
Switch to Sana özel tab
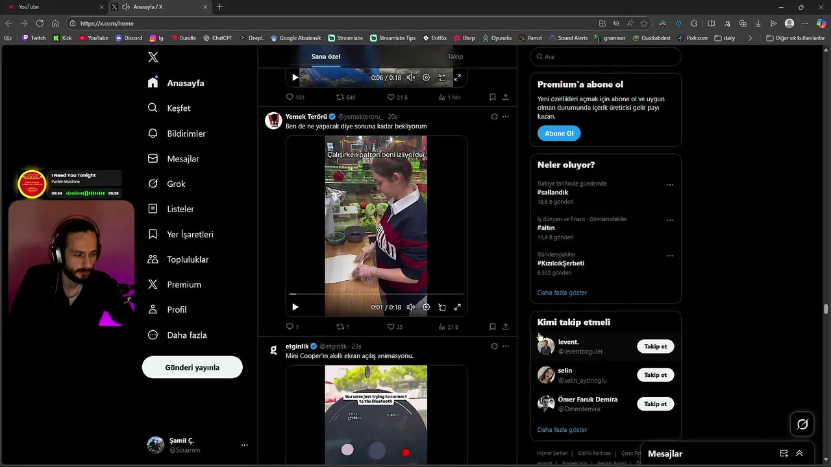coord(325,56)
